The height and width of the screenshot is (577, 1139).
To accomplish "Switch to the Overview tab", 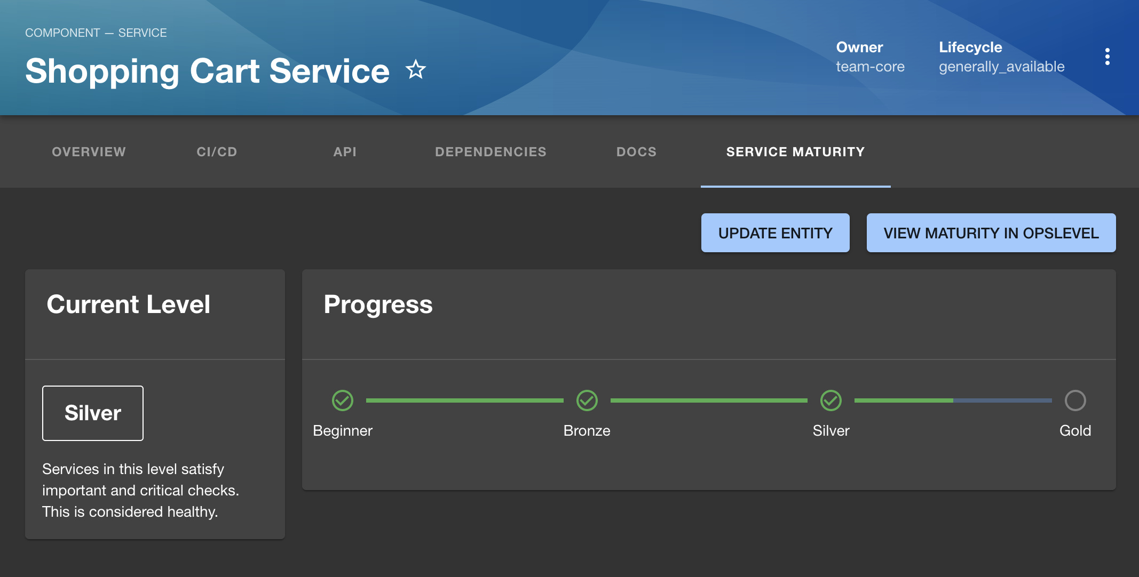I will click(89, 152).
